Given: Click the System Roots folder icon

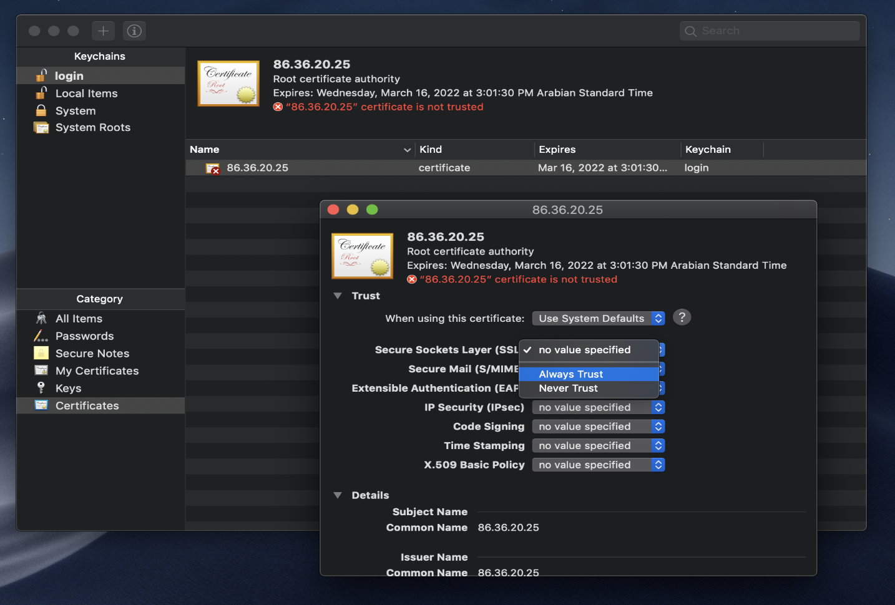Looking at the screenshot, I should tap(41, 127).
